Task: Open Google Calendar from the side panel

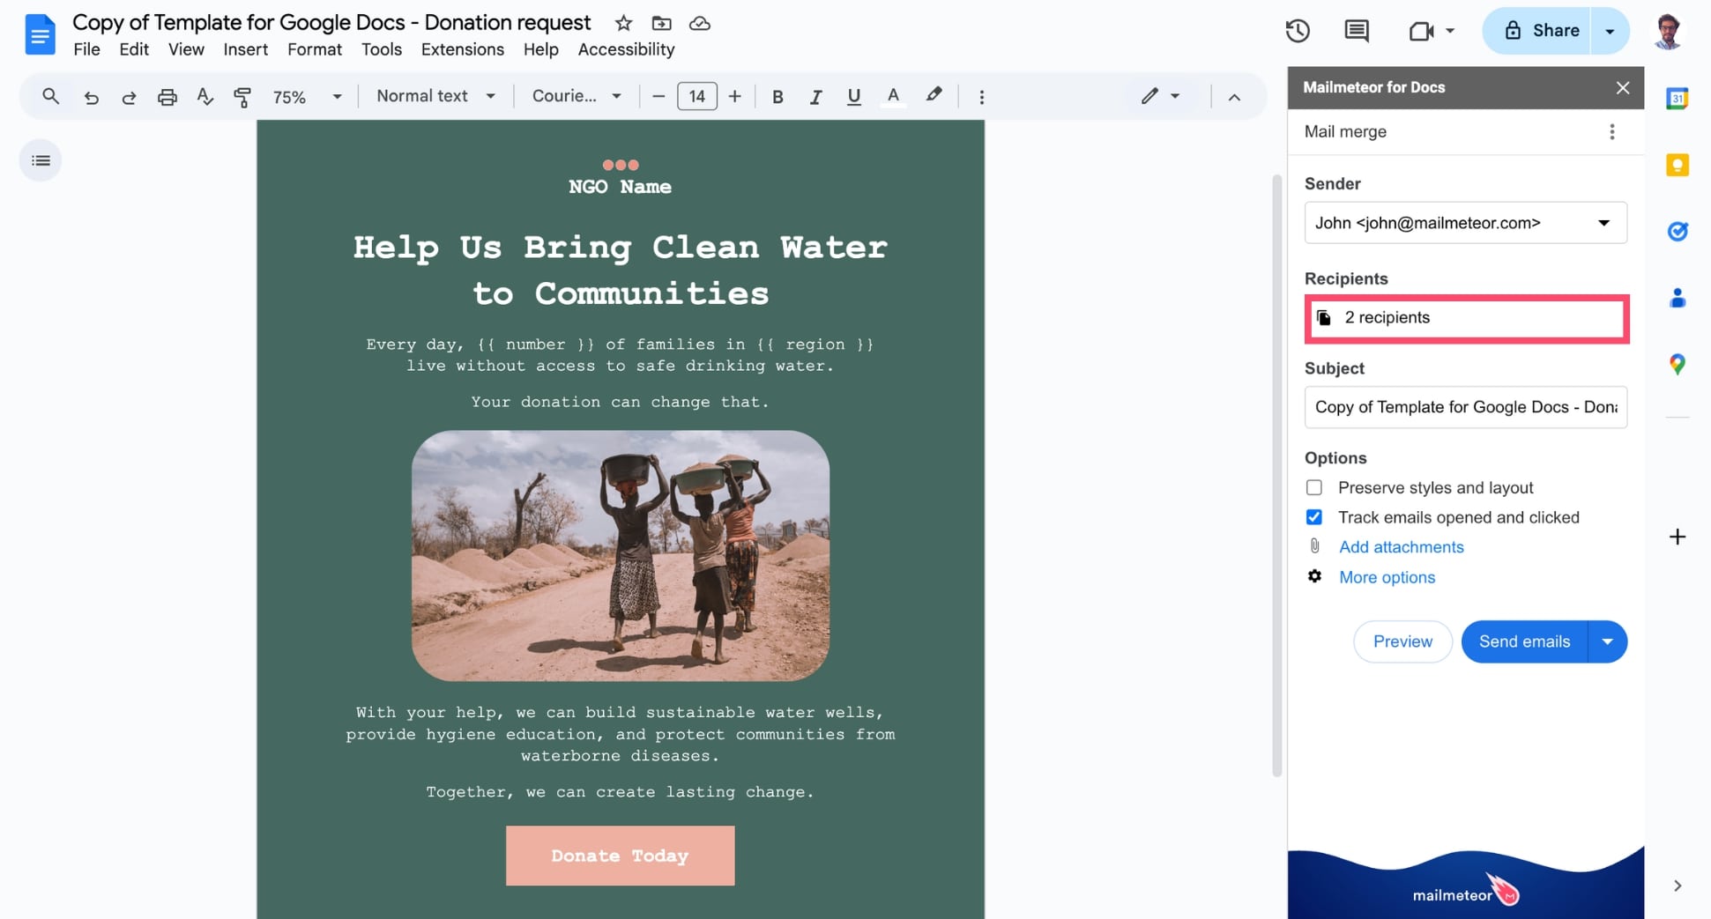Action: coord(1677,98)
